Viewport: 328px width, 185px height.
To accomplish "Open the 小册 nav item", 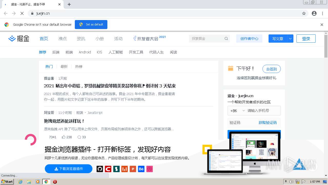I will [100, 39].
